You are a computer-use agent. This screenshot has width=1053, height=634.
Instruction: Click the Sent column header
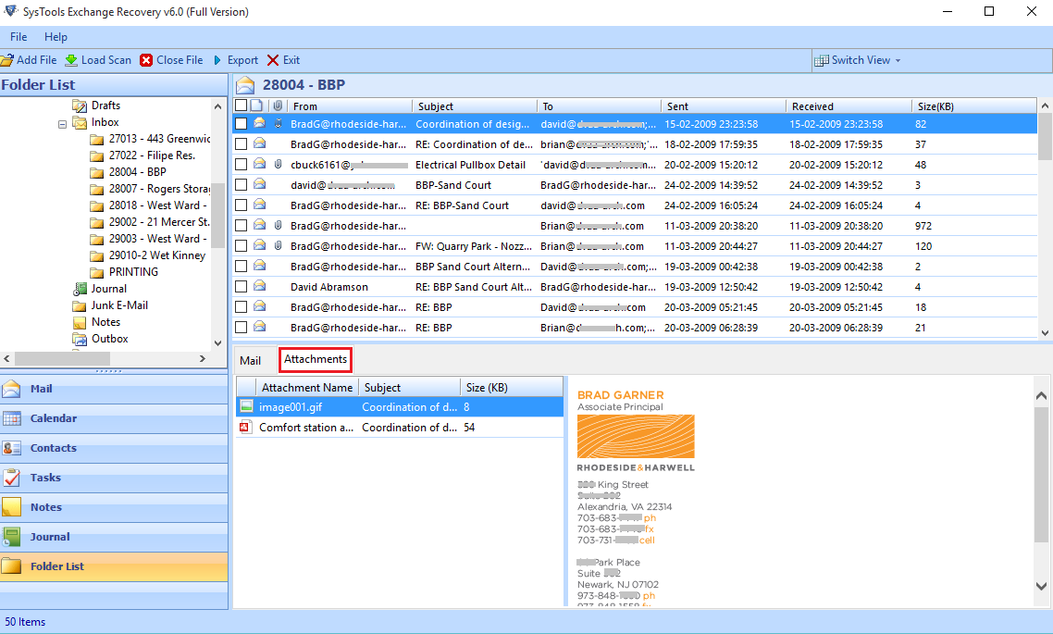pyautogui.click(x=724, y=106)
